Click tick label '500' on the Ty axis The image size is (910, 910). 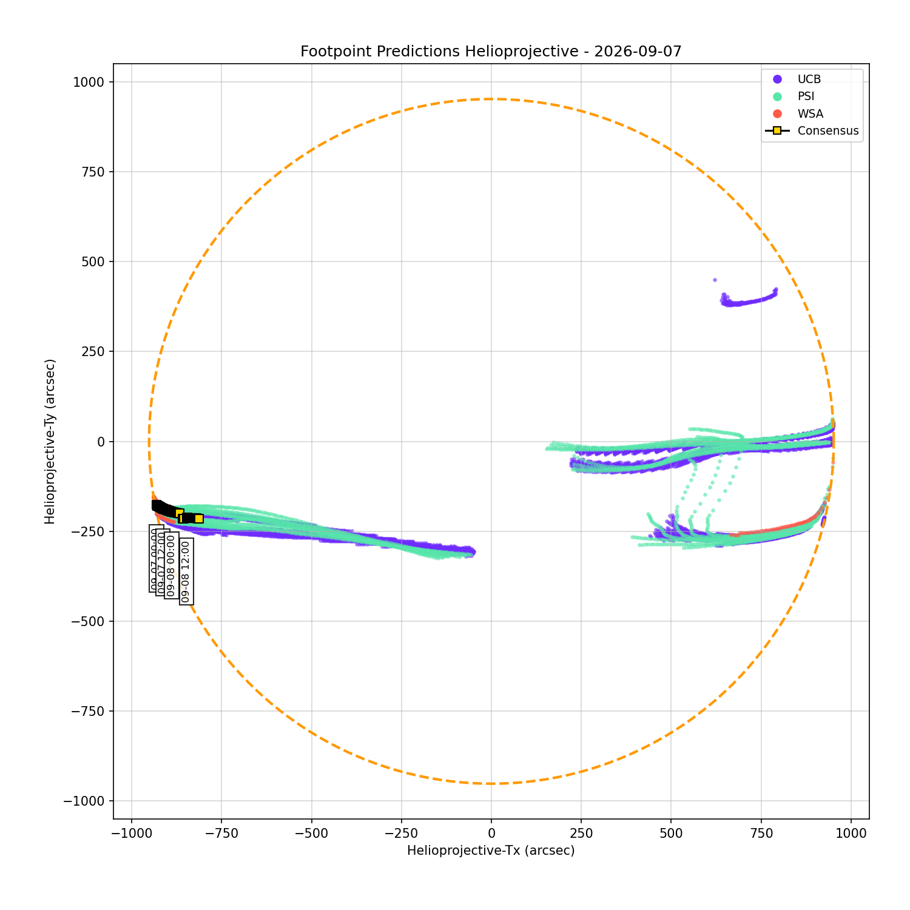pos(95,261)
